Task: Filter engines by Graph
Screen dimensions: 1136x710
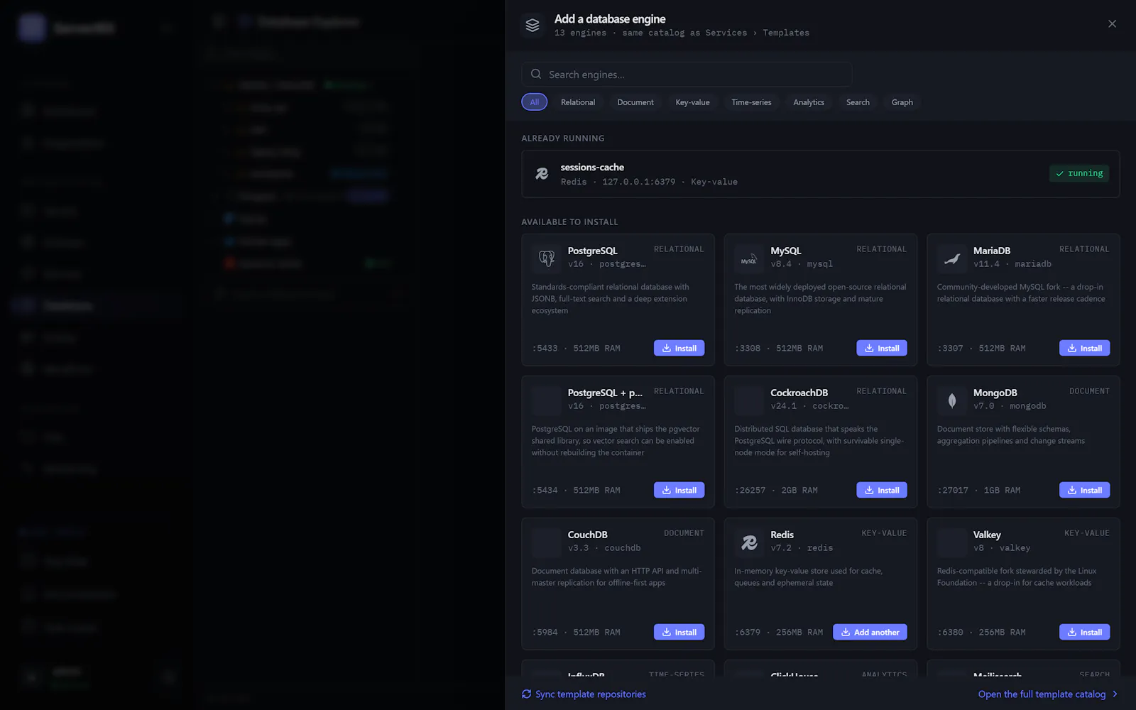Action: tap(902, 102)
